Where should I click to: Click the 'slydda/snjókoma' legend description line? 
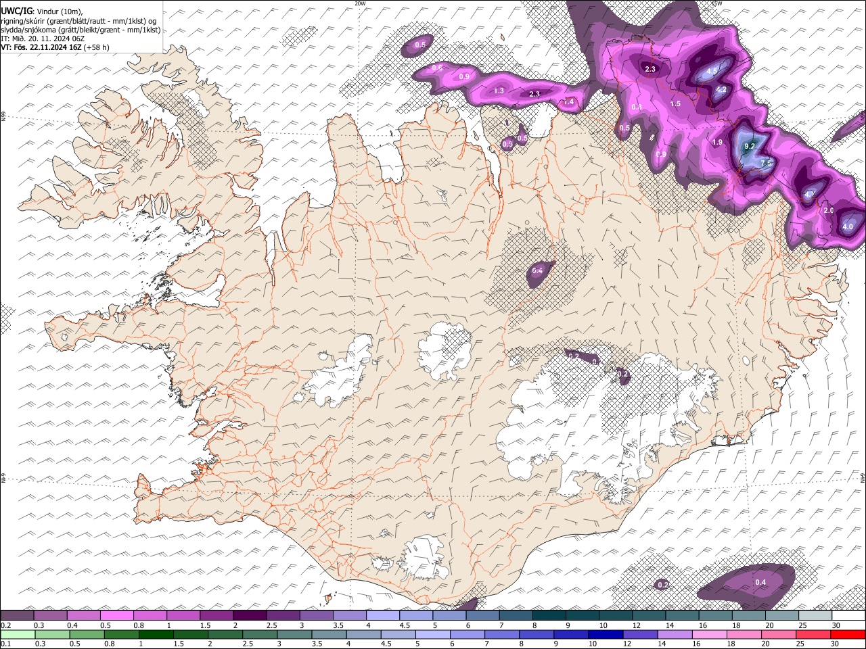click(81, 30)
